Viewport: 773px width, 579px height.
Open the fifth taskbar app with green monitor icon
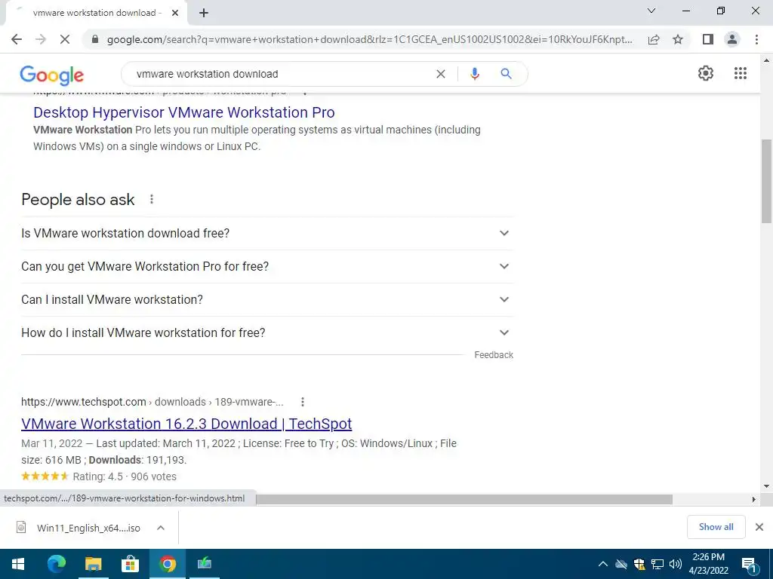pyautogui.click(x=204, y=564)
